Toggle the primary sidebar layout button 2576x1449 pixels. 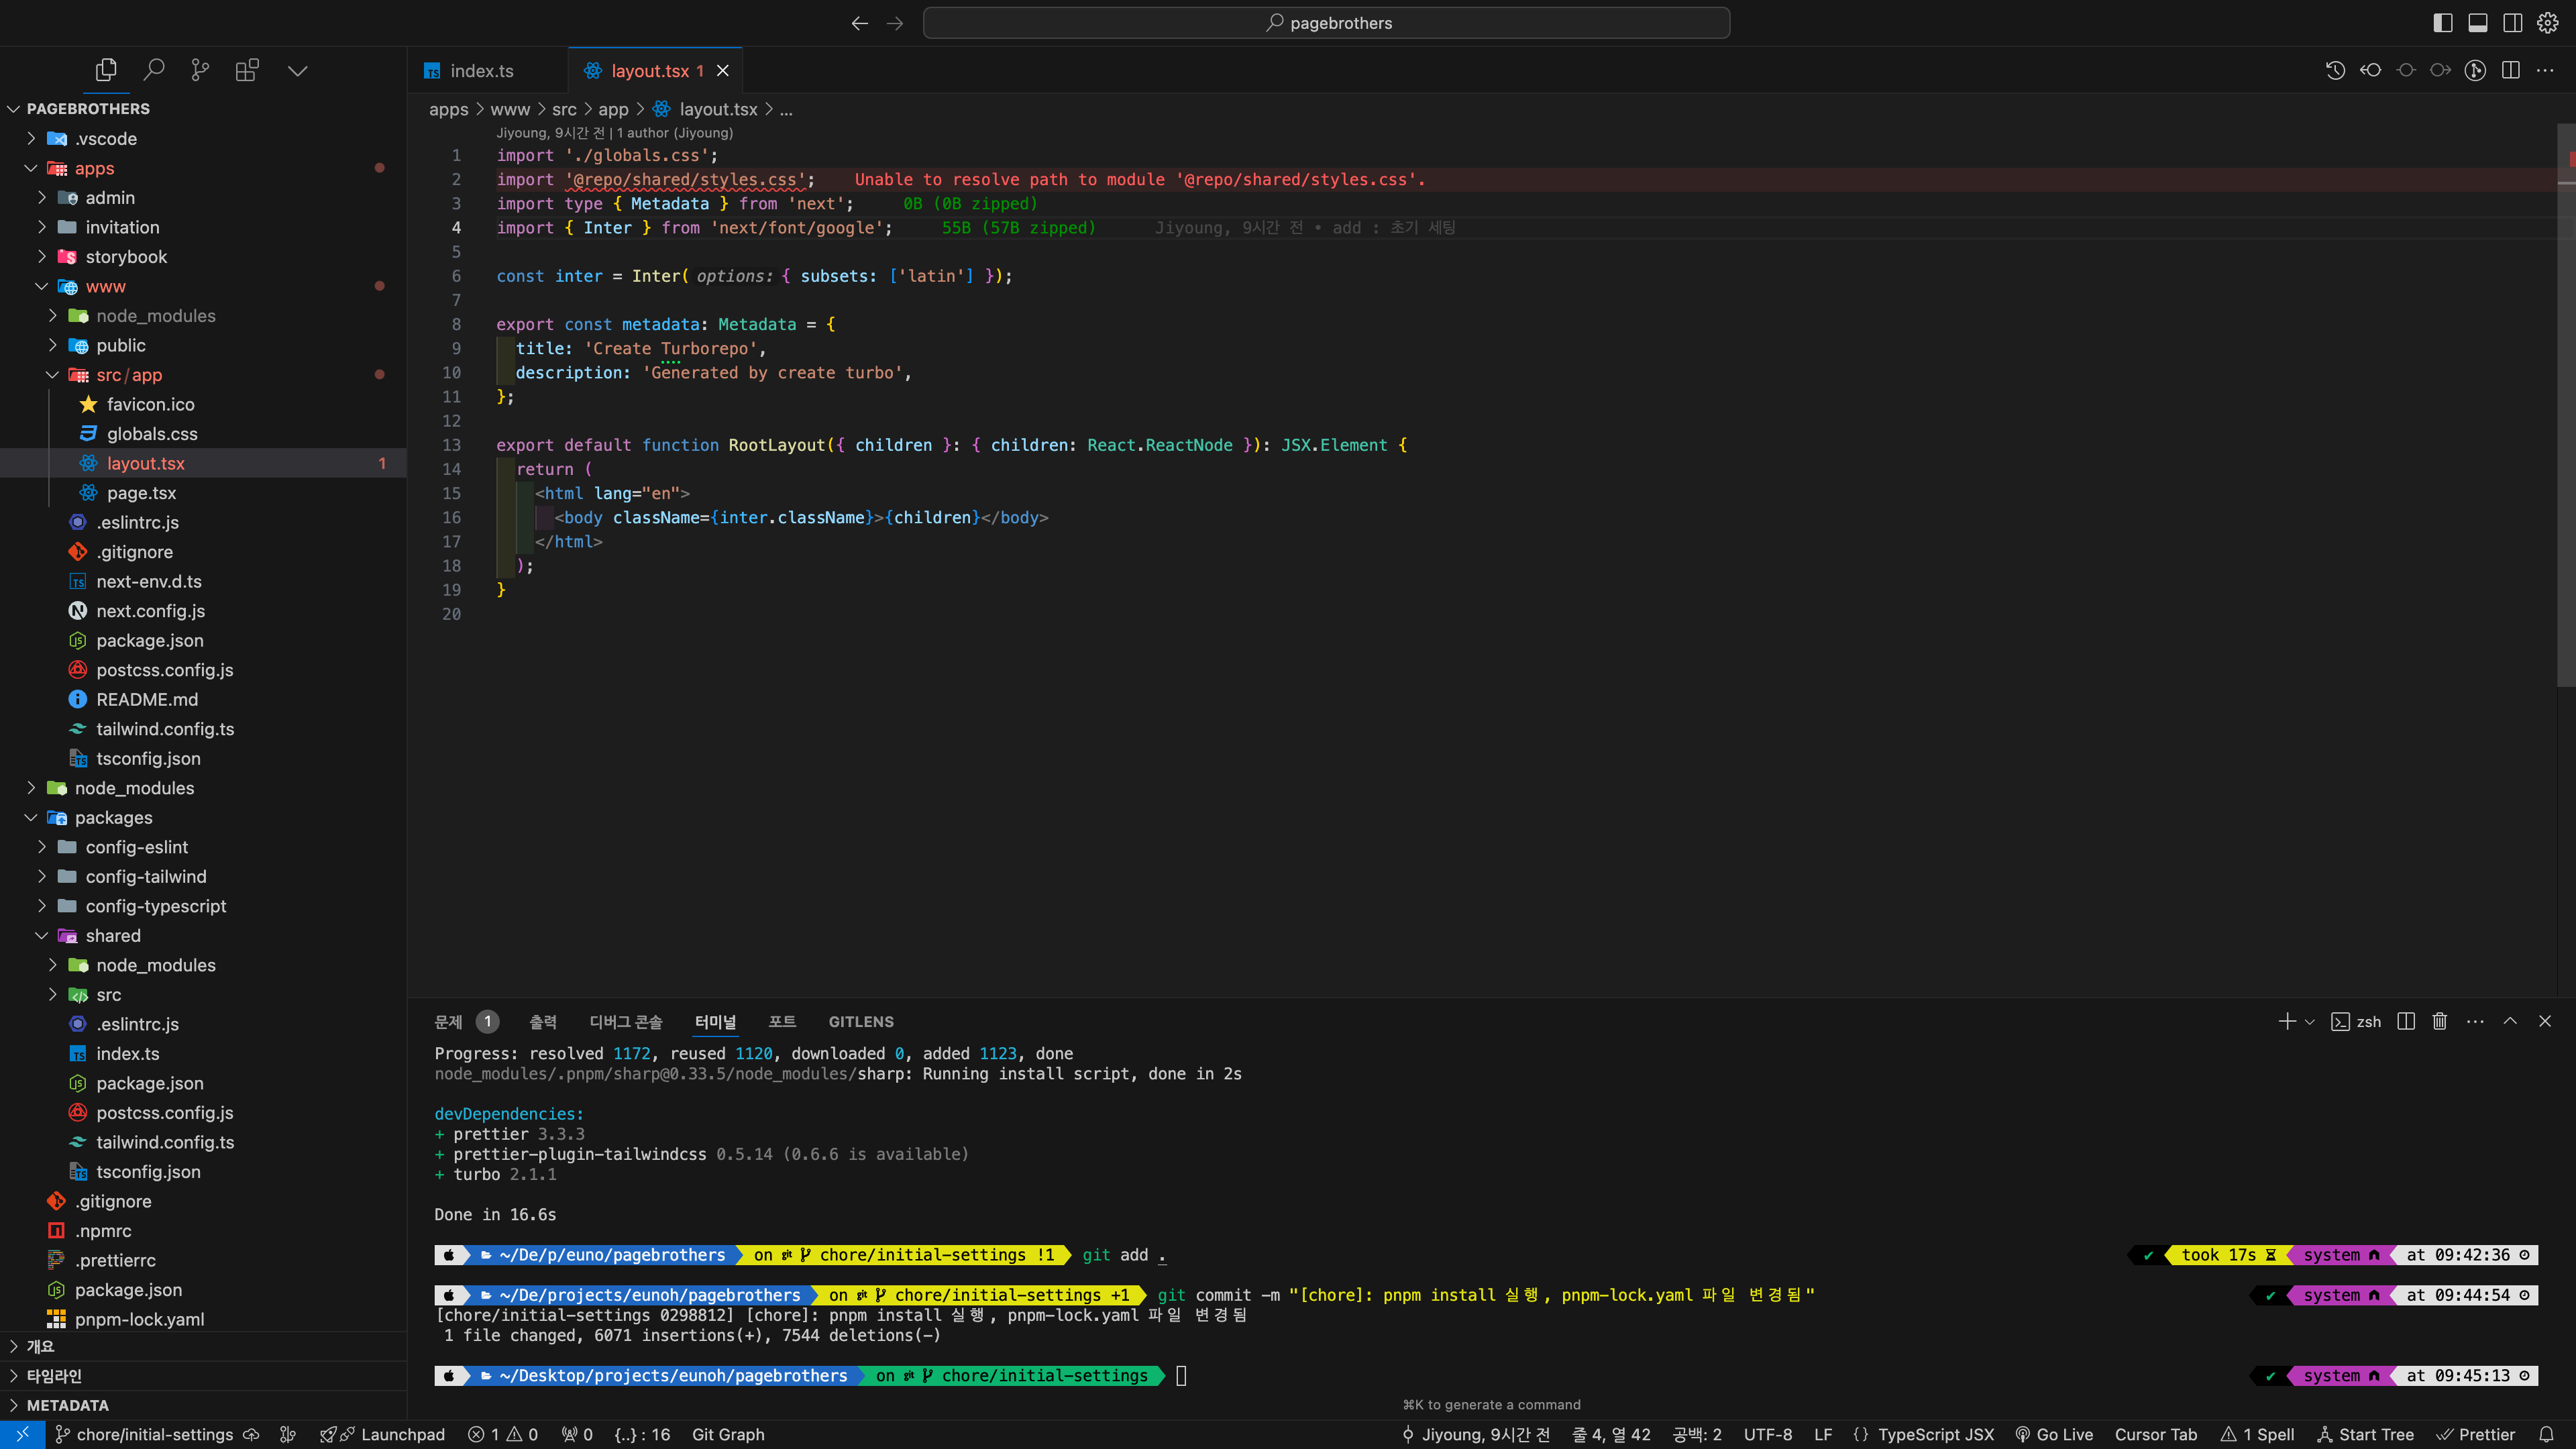point(2442,22)
